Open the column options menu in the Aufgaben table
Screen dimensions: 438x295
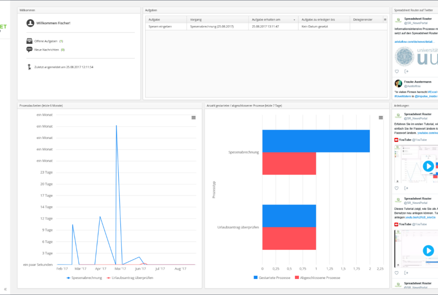(385, 19)
